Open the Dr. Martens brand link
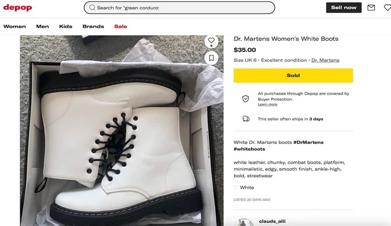391x226 pixels. (325, 60)
